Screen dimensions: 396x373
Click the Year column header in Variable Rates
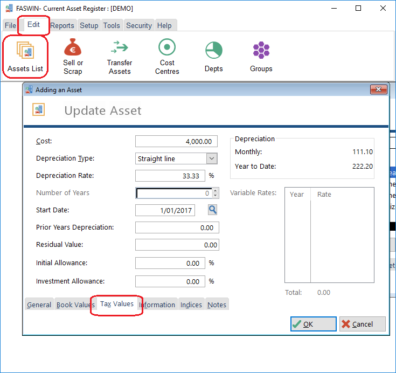[297, 195]
